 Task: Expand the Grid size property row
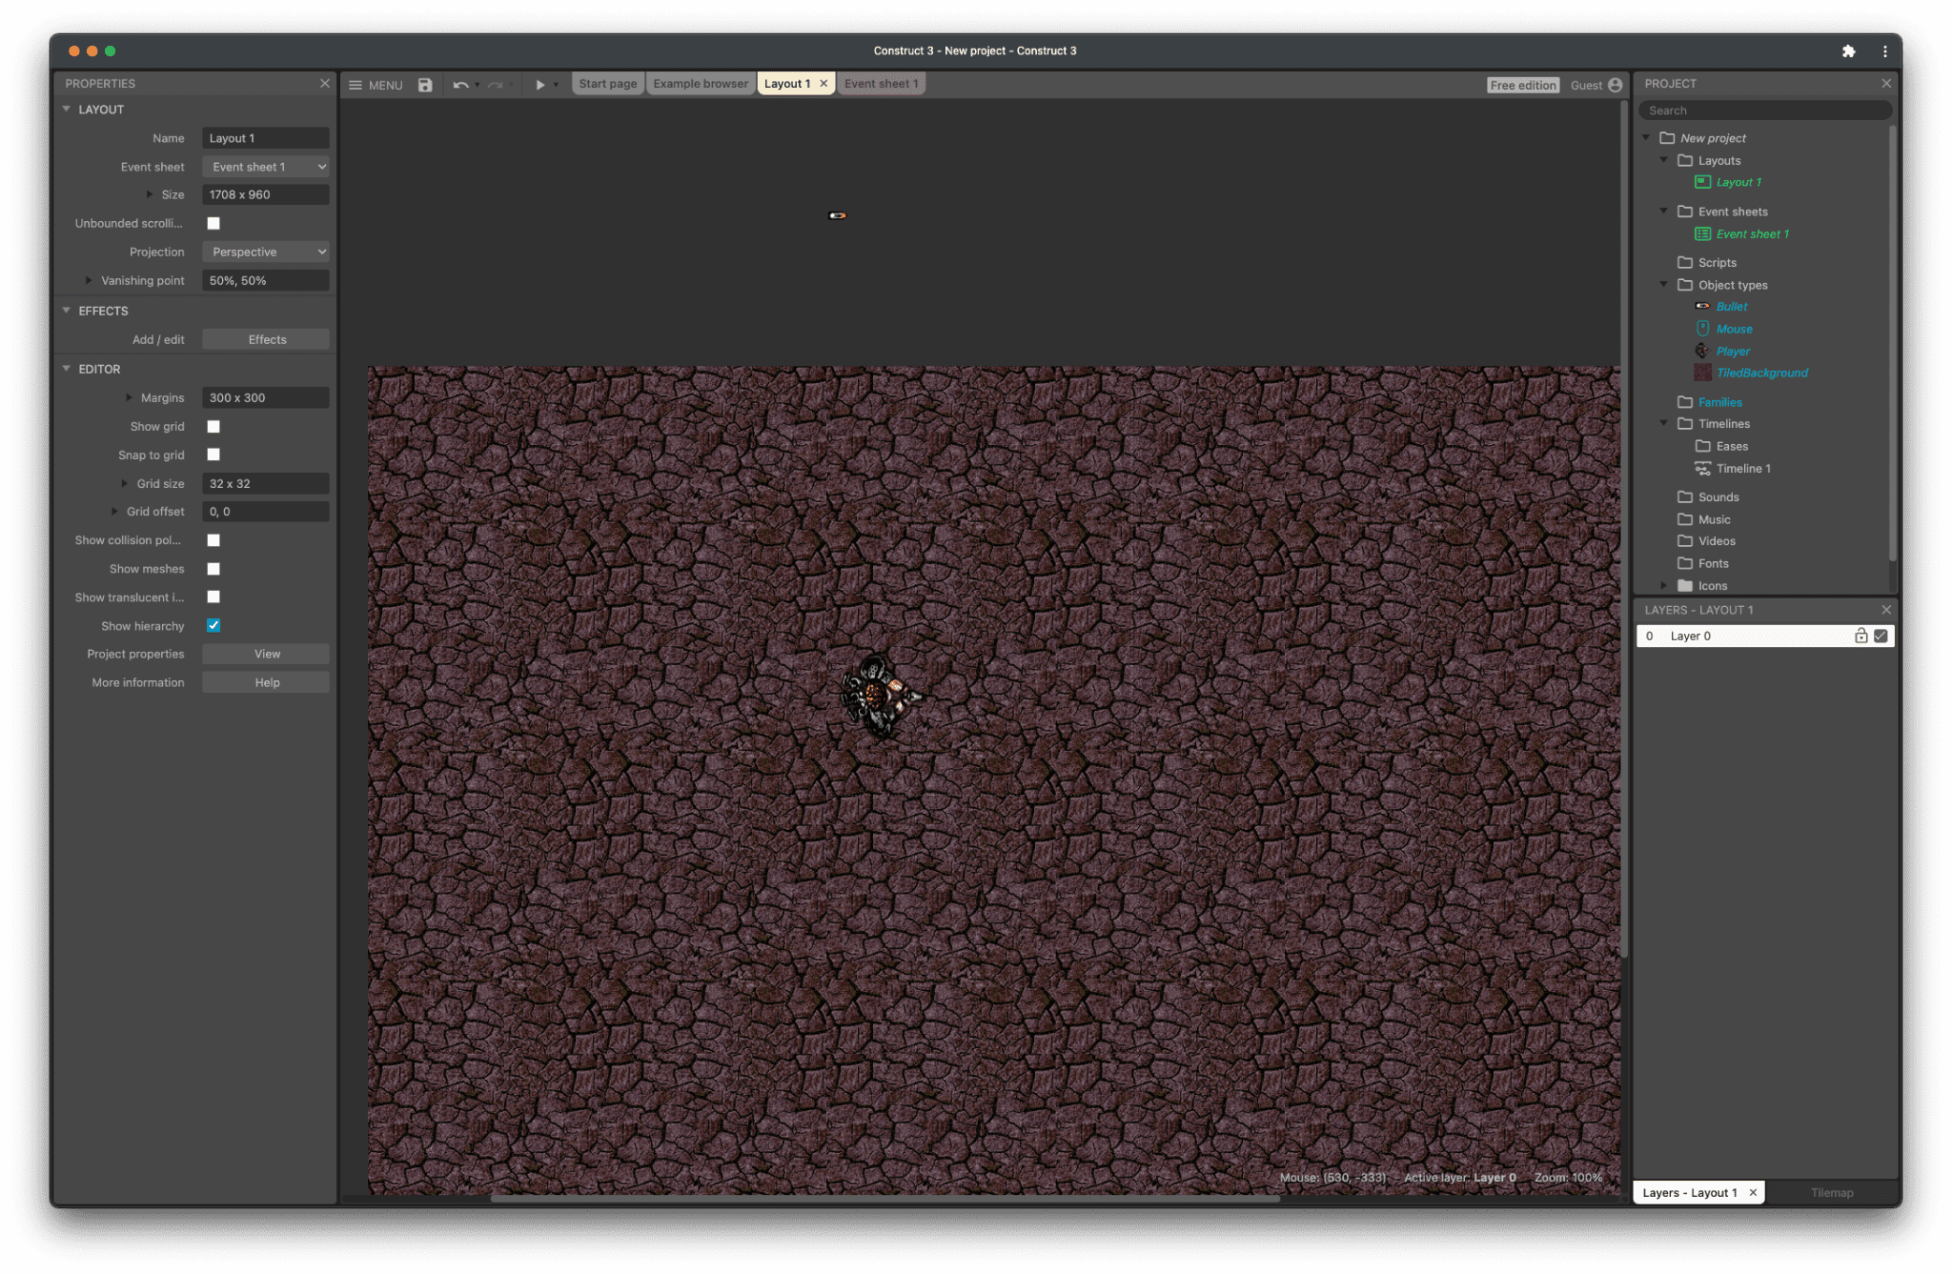point(127,482)
